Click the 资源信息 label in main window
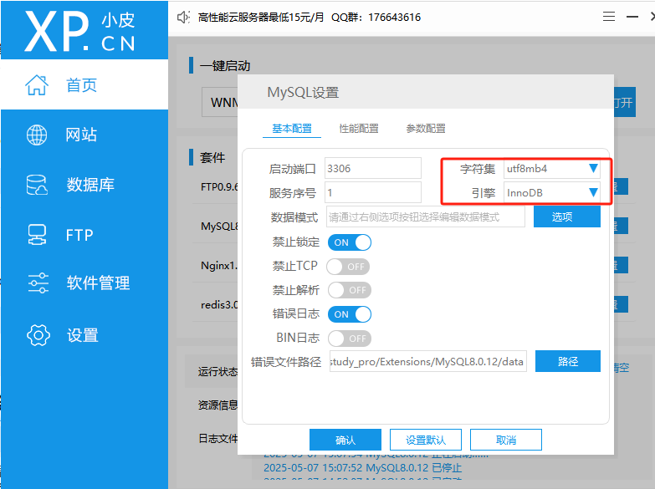Image resolution: width=655 pixels, height=489 pixels. coord(217,405)
